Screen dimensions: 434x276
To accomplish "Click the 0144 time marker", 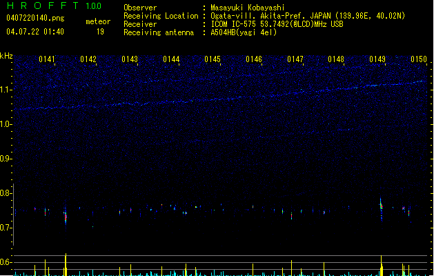I will (x=171, y=59).
